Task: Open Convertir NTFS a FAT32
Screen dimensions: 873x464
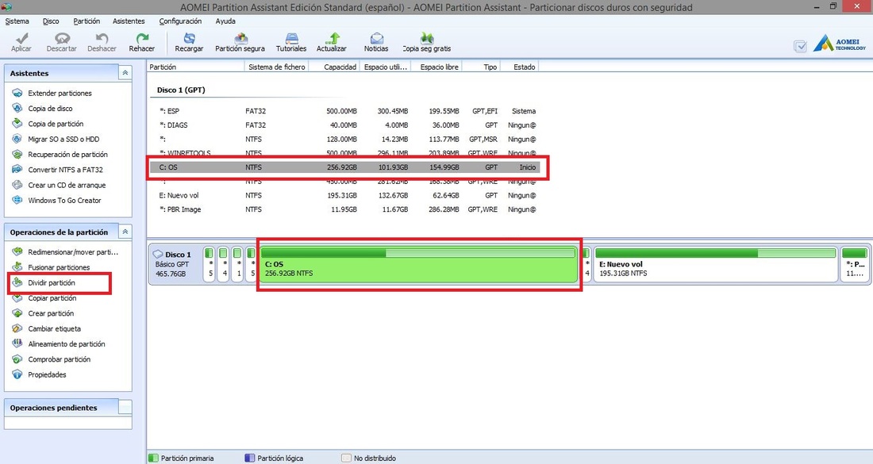Action: click(65, 170)
